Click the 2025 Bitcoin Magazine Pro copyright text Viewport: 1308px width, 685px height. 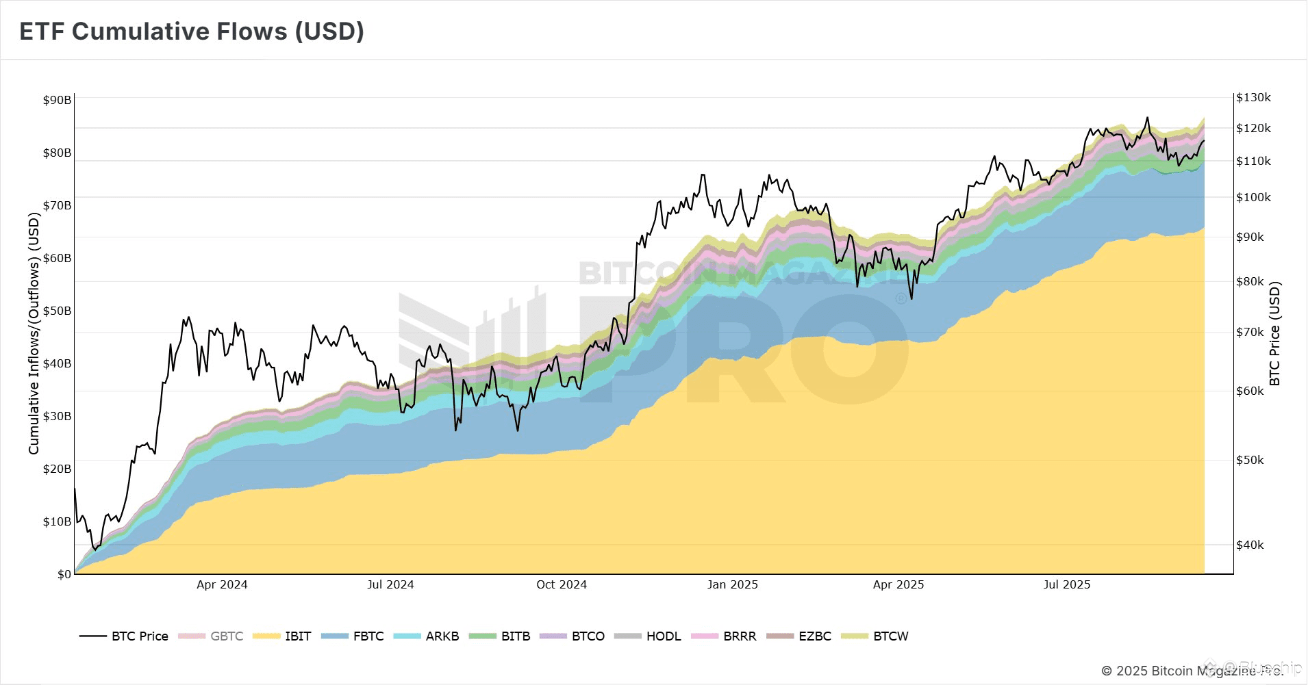pyautogui.click(x=1192, y=671)
